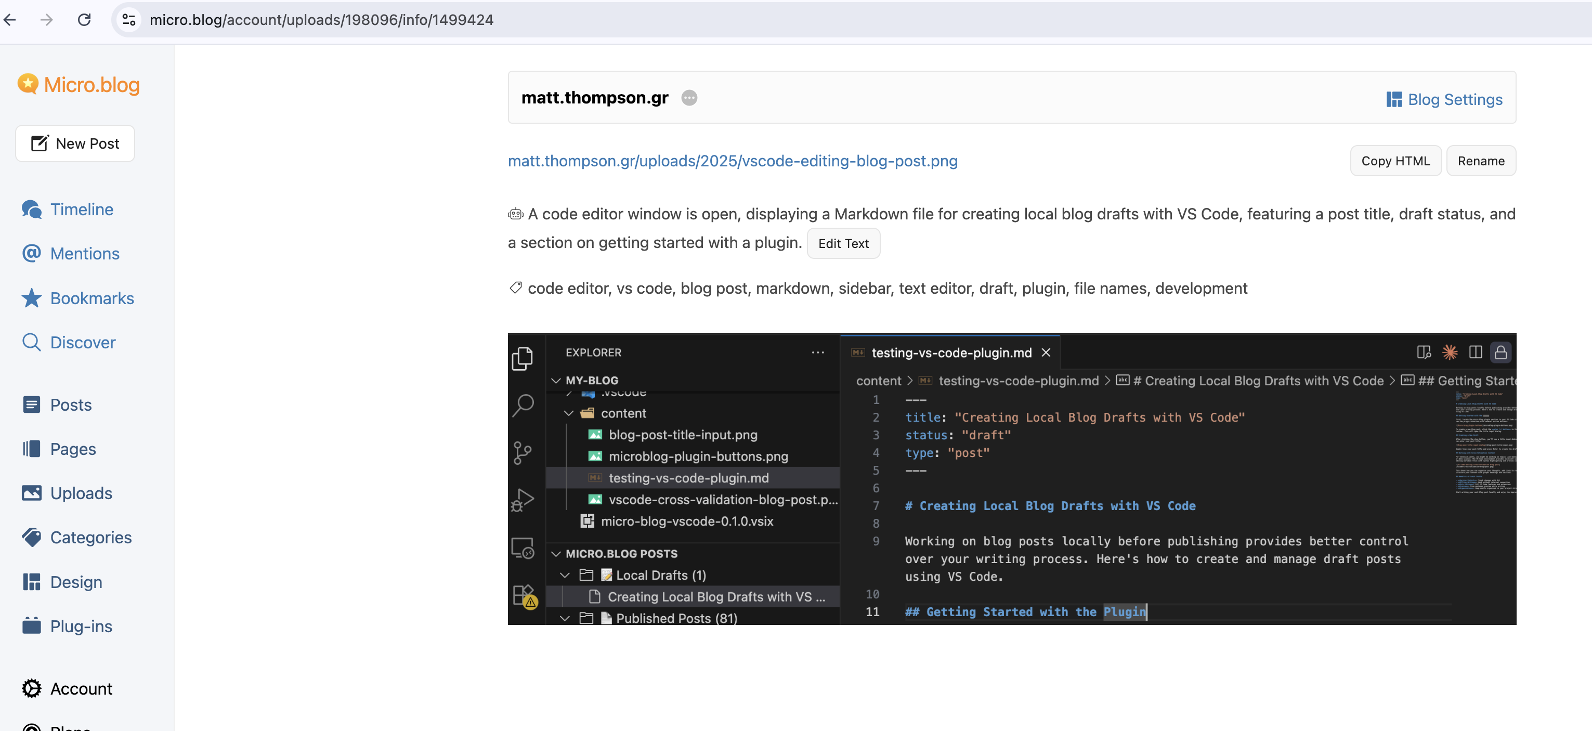Click Edit Text for the image description

[x=843, y=243]
